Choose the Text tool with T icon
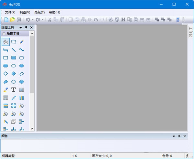 (x=14, y=90)
